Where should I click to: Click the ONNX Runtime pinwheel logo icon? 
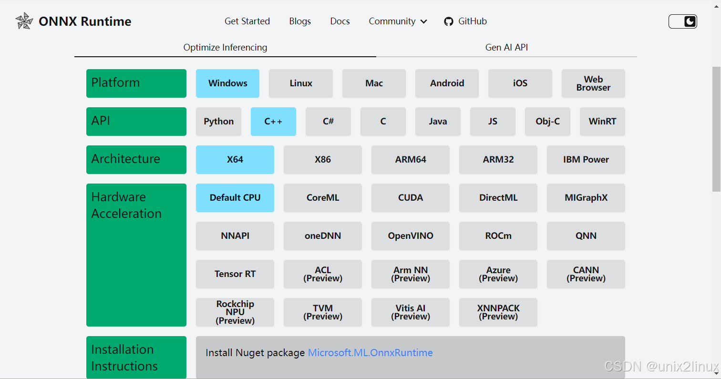(24, 21)
